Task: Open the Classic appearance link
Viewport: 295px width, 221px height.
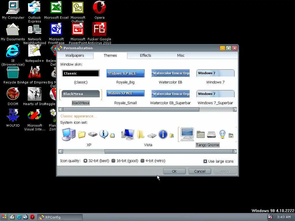Action: click(x=78, y=116)
